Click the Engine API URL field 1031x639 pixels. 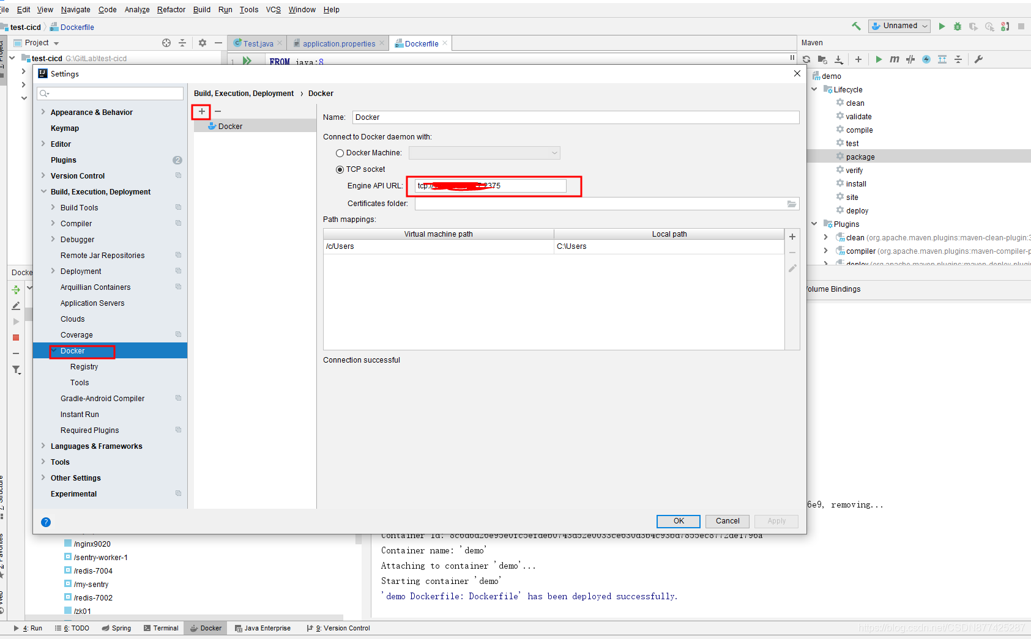pyautogui.click(x=491, y=186)
